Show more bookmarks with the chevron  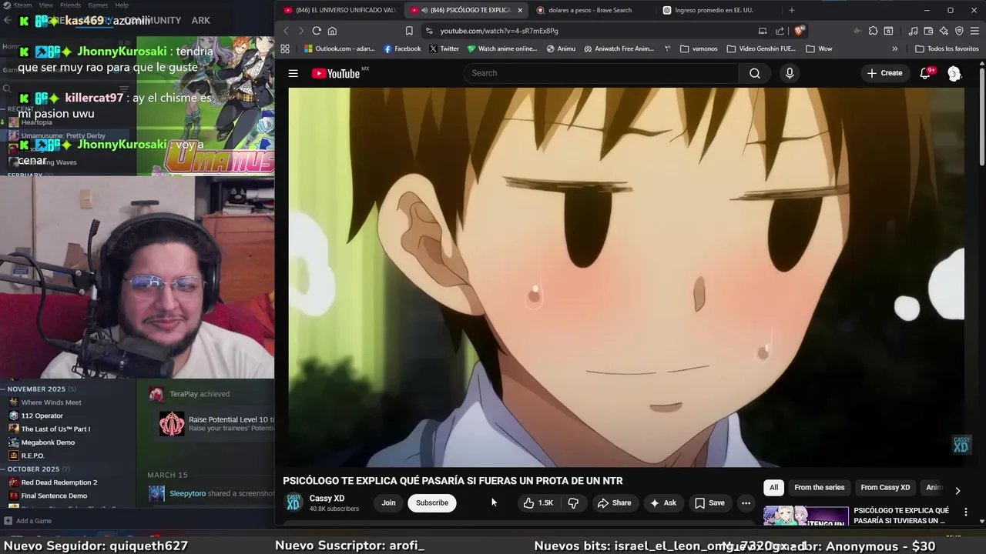(894, 48)
